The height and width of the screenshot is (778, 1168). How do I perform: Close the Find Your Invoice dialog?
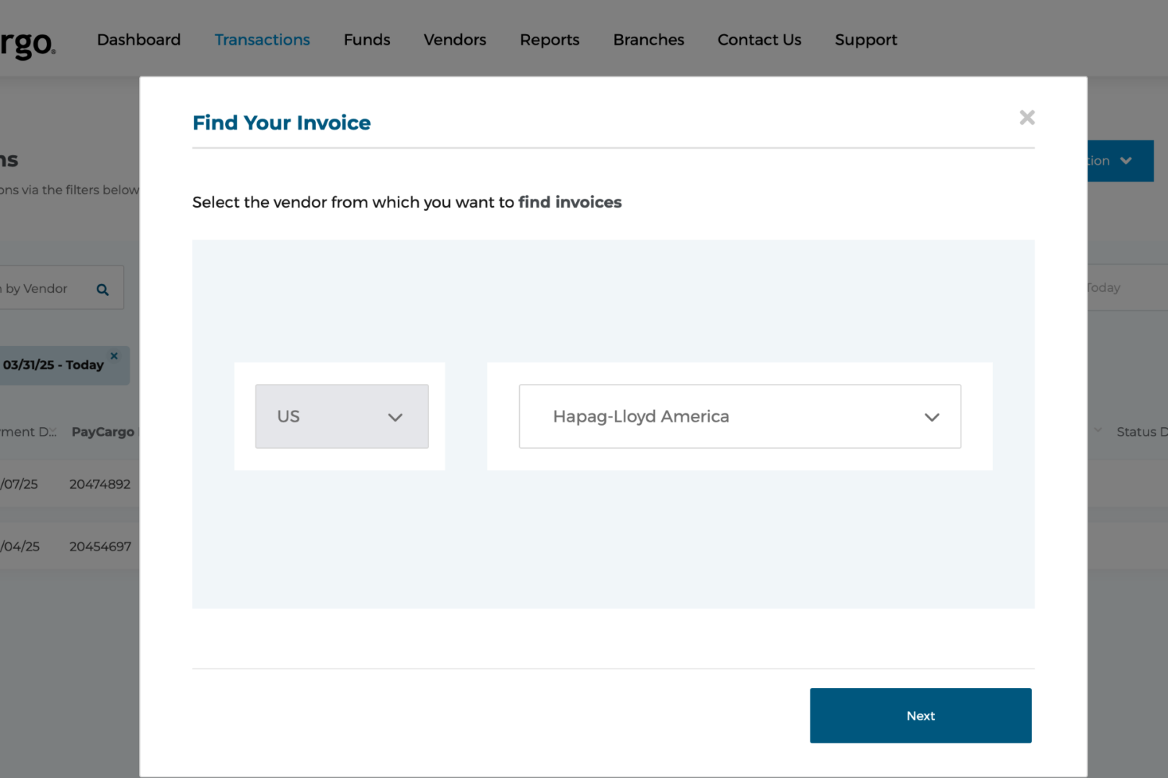1027,117
